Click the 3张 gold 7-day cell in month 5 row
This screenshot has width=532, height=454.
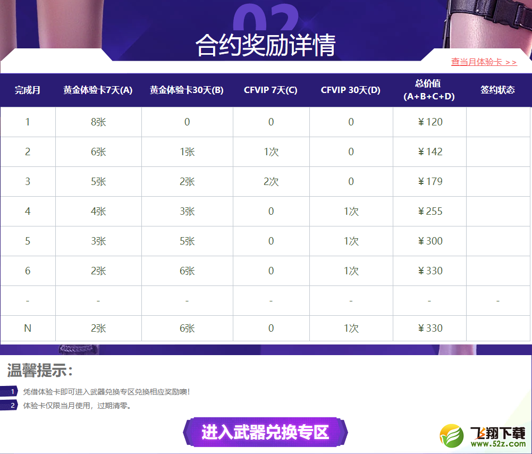[x=98, y=241]
